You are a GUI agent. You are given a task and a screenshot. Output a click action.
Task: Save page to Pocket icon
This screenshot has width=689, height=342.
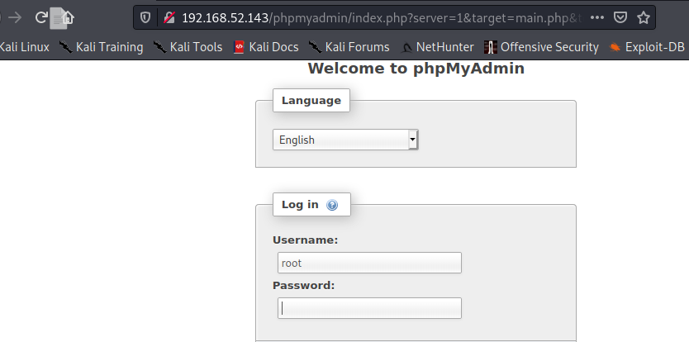[620, 17]
